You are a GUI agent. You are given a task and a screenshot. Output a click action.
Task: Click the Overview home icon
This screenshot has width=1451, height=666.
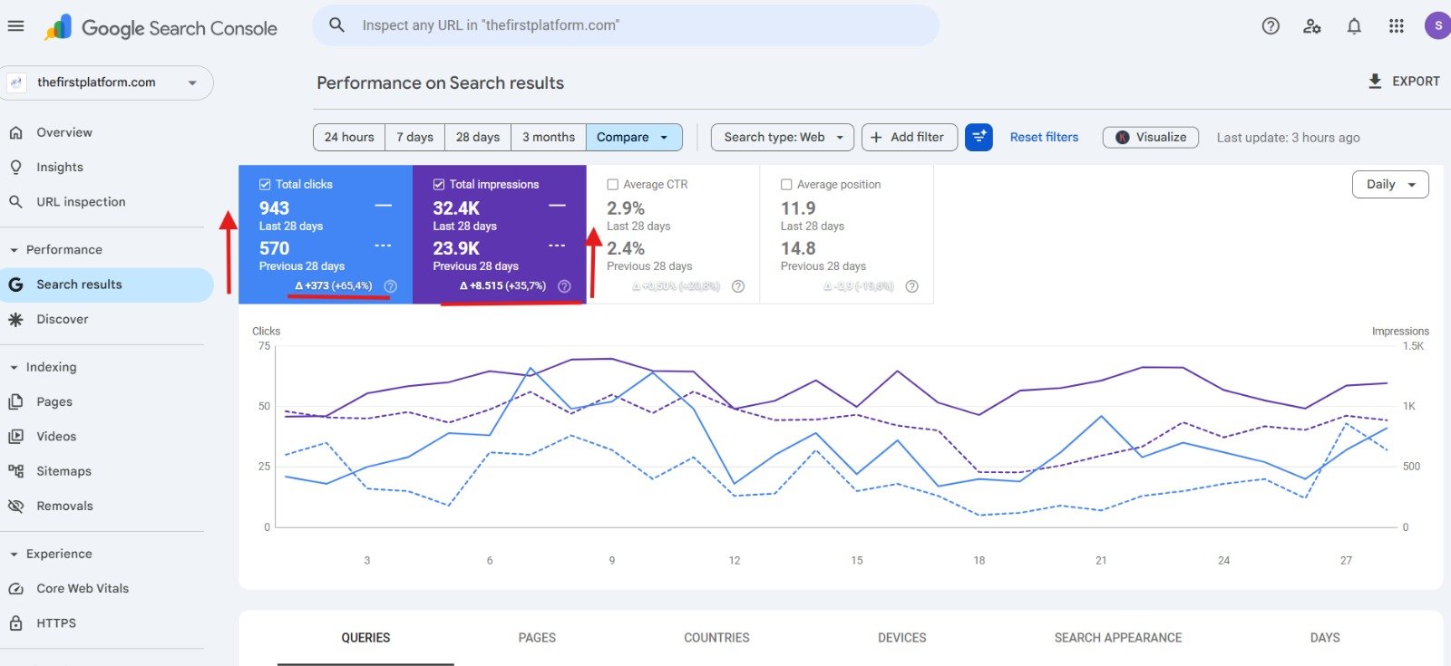point(15,132)
